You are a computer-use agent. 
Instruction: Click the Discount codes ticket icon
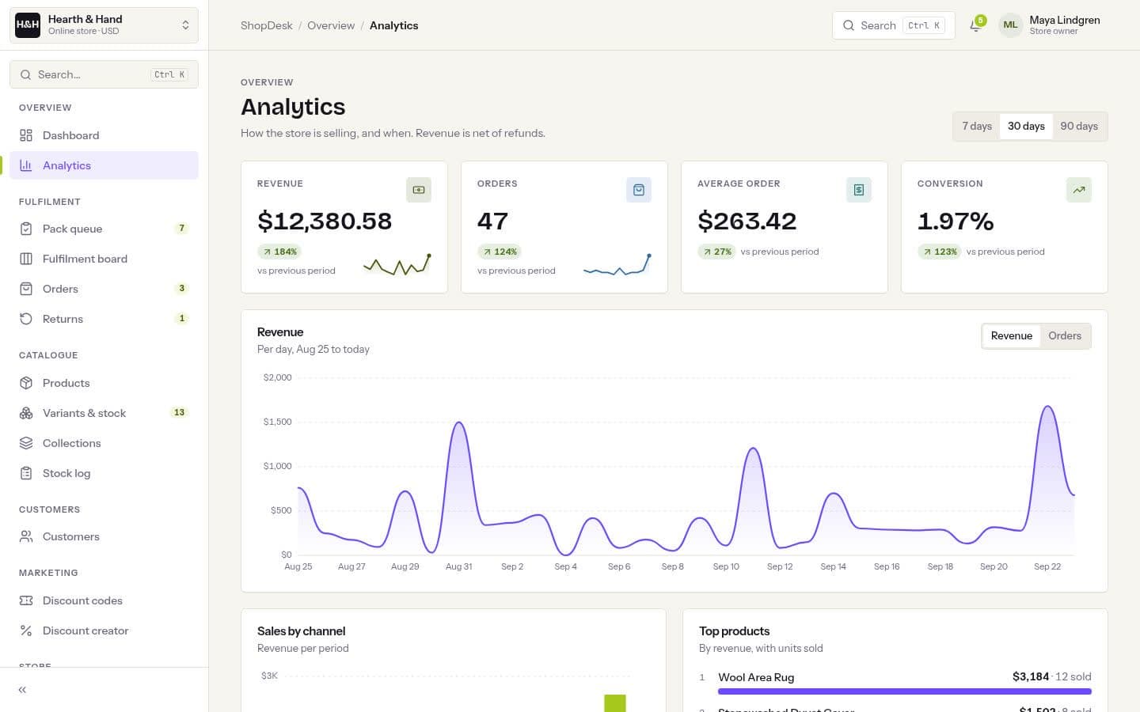pos(26,600)
